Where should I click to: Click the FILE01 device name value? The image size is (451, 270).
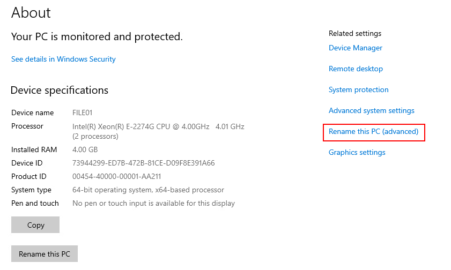point(82,112)
